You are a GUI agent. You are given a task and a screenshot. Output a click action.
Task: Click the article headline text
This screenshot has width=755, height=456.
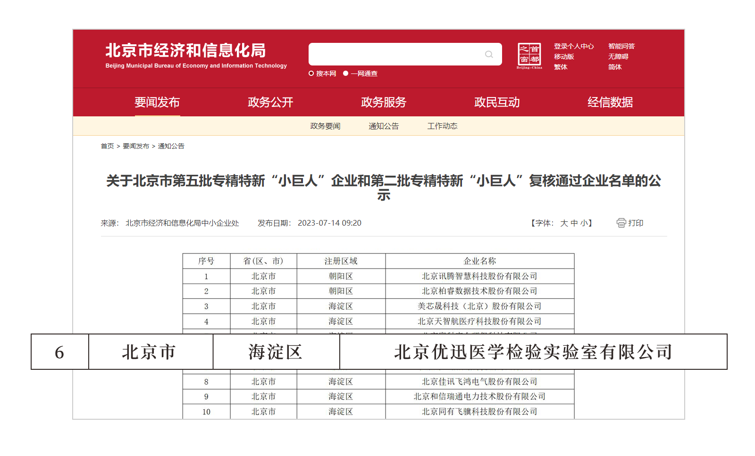[x=384, y=187]
